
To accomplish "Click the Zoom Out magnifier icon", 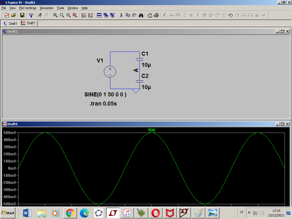I will (x=68, y=15).
